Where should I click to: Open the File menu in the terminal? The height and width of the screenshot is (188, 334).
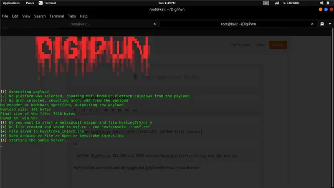point(5,16)
